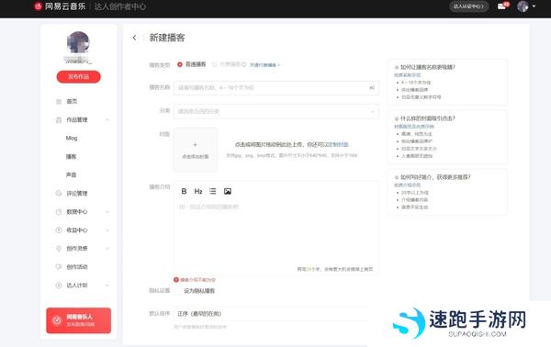The width and height of the screenshot is (551, 347).
Task: Click the red 发布作品 button
Action: click(x=78, y=76)
